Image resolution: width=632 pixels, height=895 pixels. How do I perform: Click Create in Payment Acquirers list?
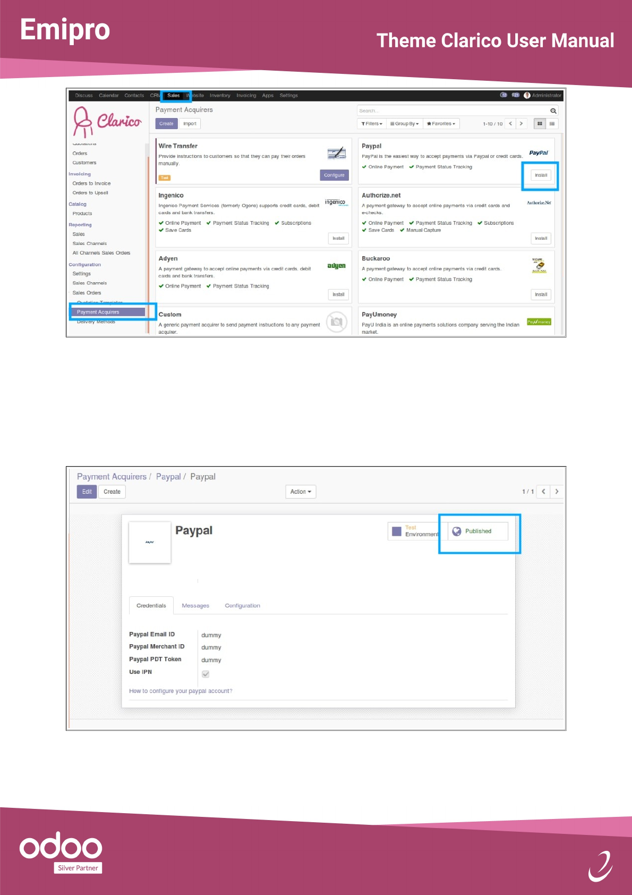click(166, 124)
